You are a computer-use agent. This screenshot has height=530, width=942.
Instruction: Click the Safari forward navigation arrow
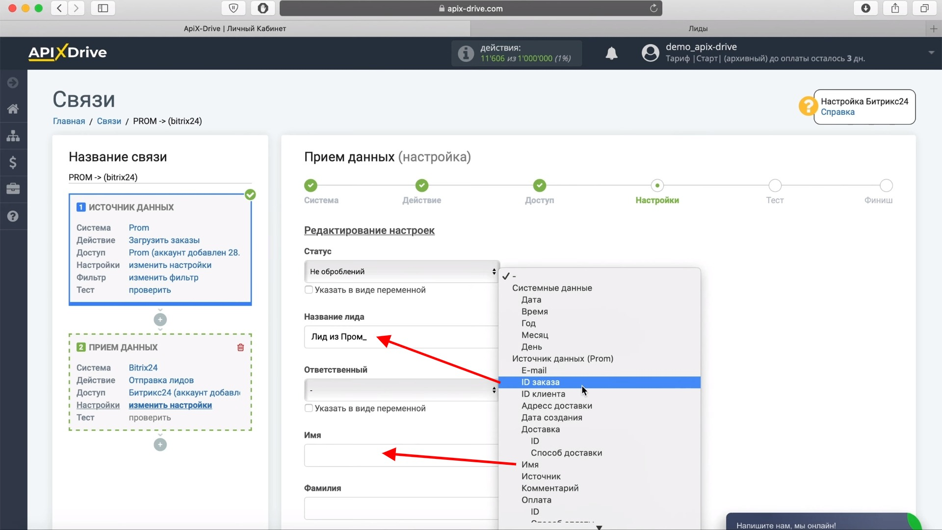(76, 8)
